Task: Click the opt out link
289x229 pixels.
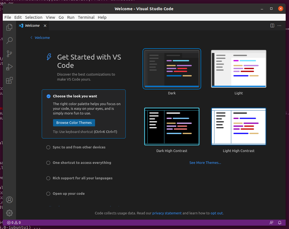Action: (217, 213)
